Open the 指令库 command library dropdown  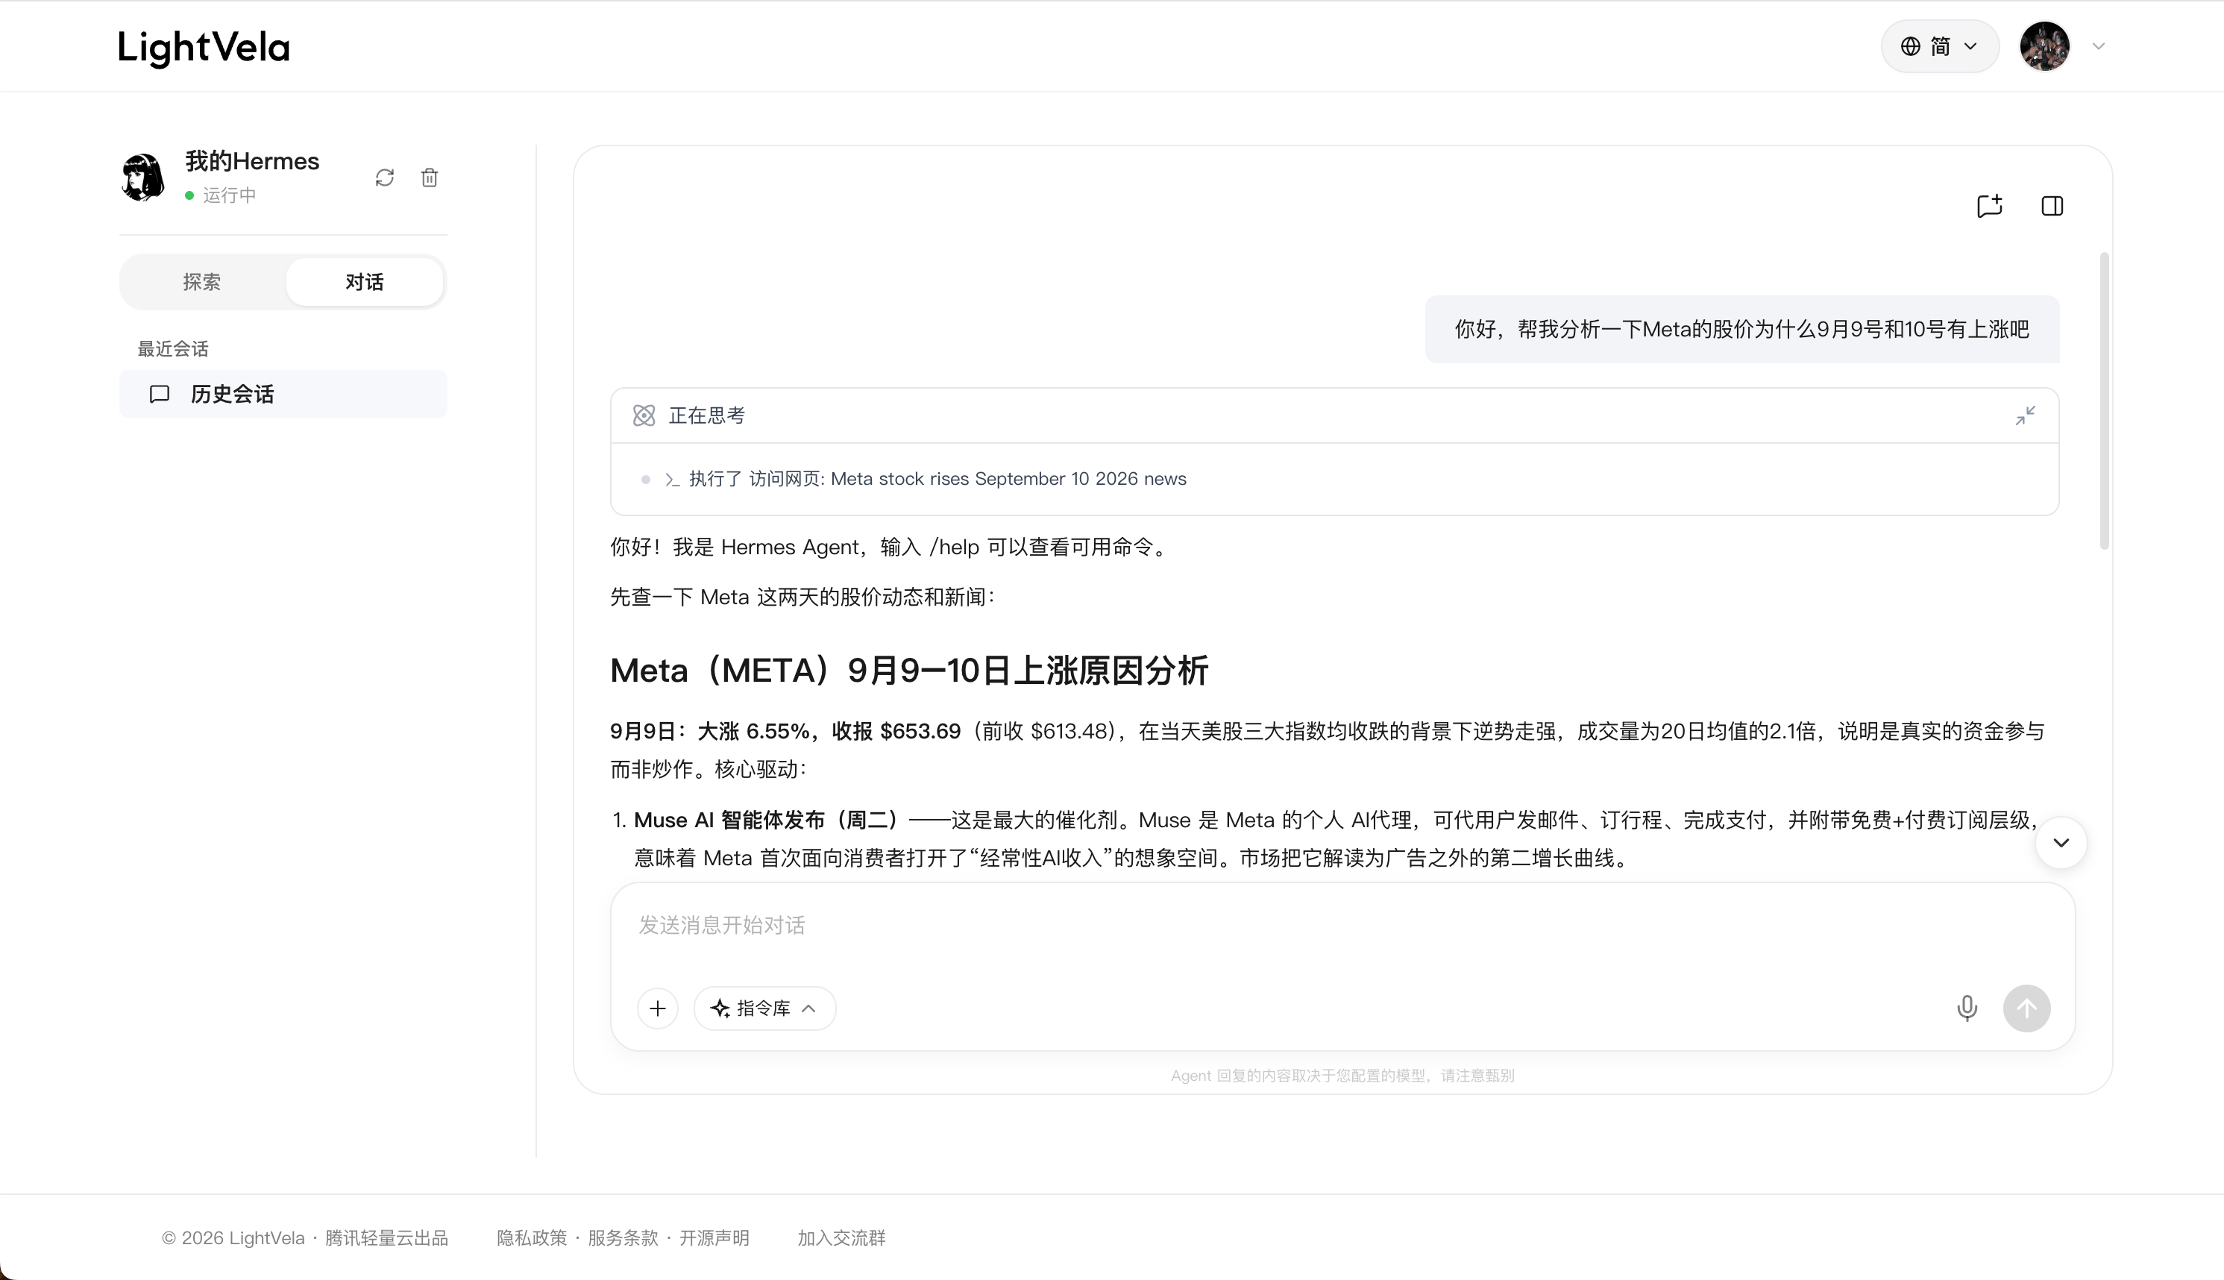click(764, 1008)
